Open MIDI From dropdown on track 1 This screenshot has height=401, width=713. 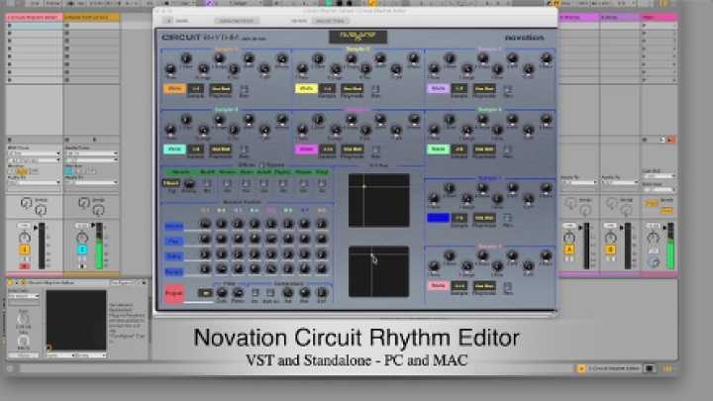coord(34,153)
